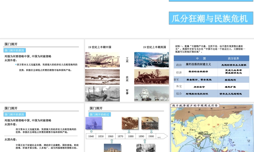This screenshot has height=152, width=254.
Task: Select the British steam tractor picture
Action: coord(151,77)
